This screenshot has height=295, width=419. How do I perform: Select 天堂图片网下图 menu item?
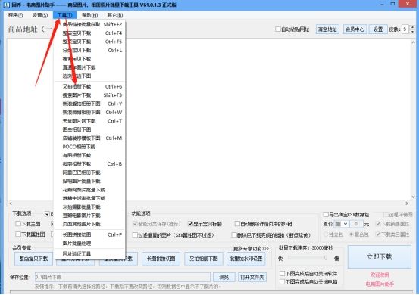pos(89,121)
